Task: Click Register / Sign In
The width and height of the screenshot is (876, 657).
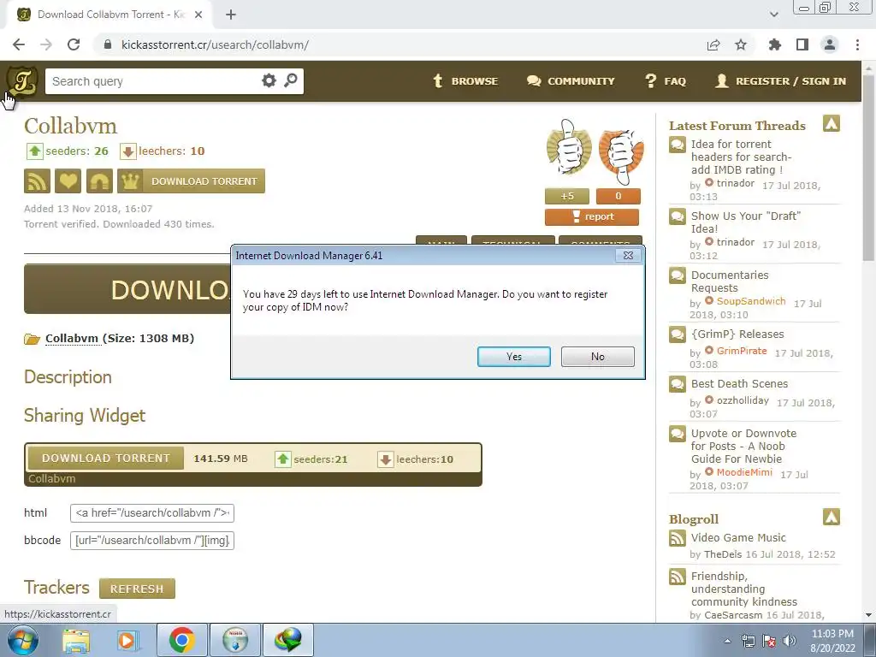Action: click(780, 81)
